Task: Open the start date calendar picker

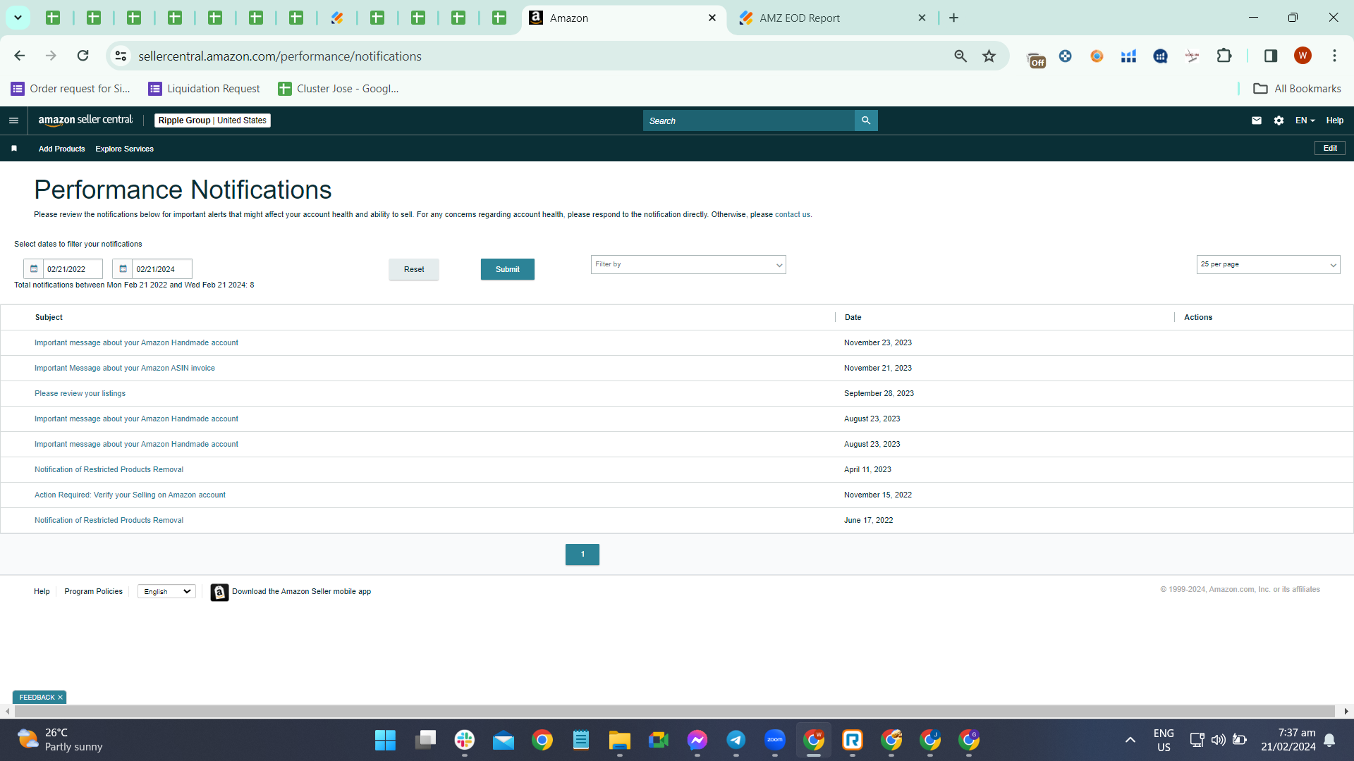Action: coord(34,269)
